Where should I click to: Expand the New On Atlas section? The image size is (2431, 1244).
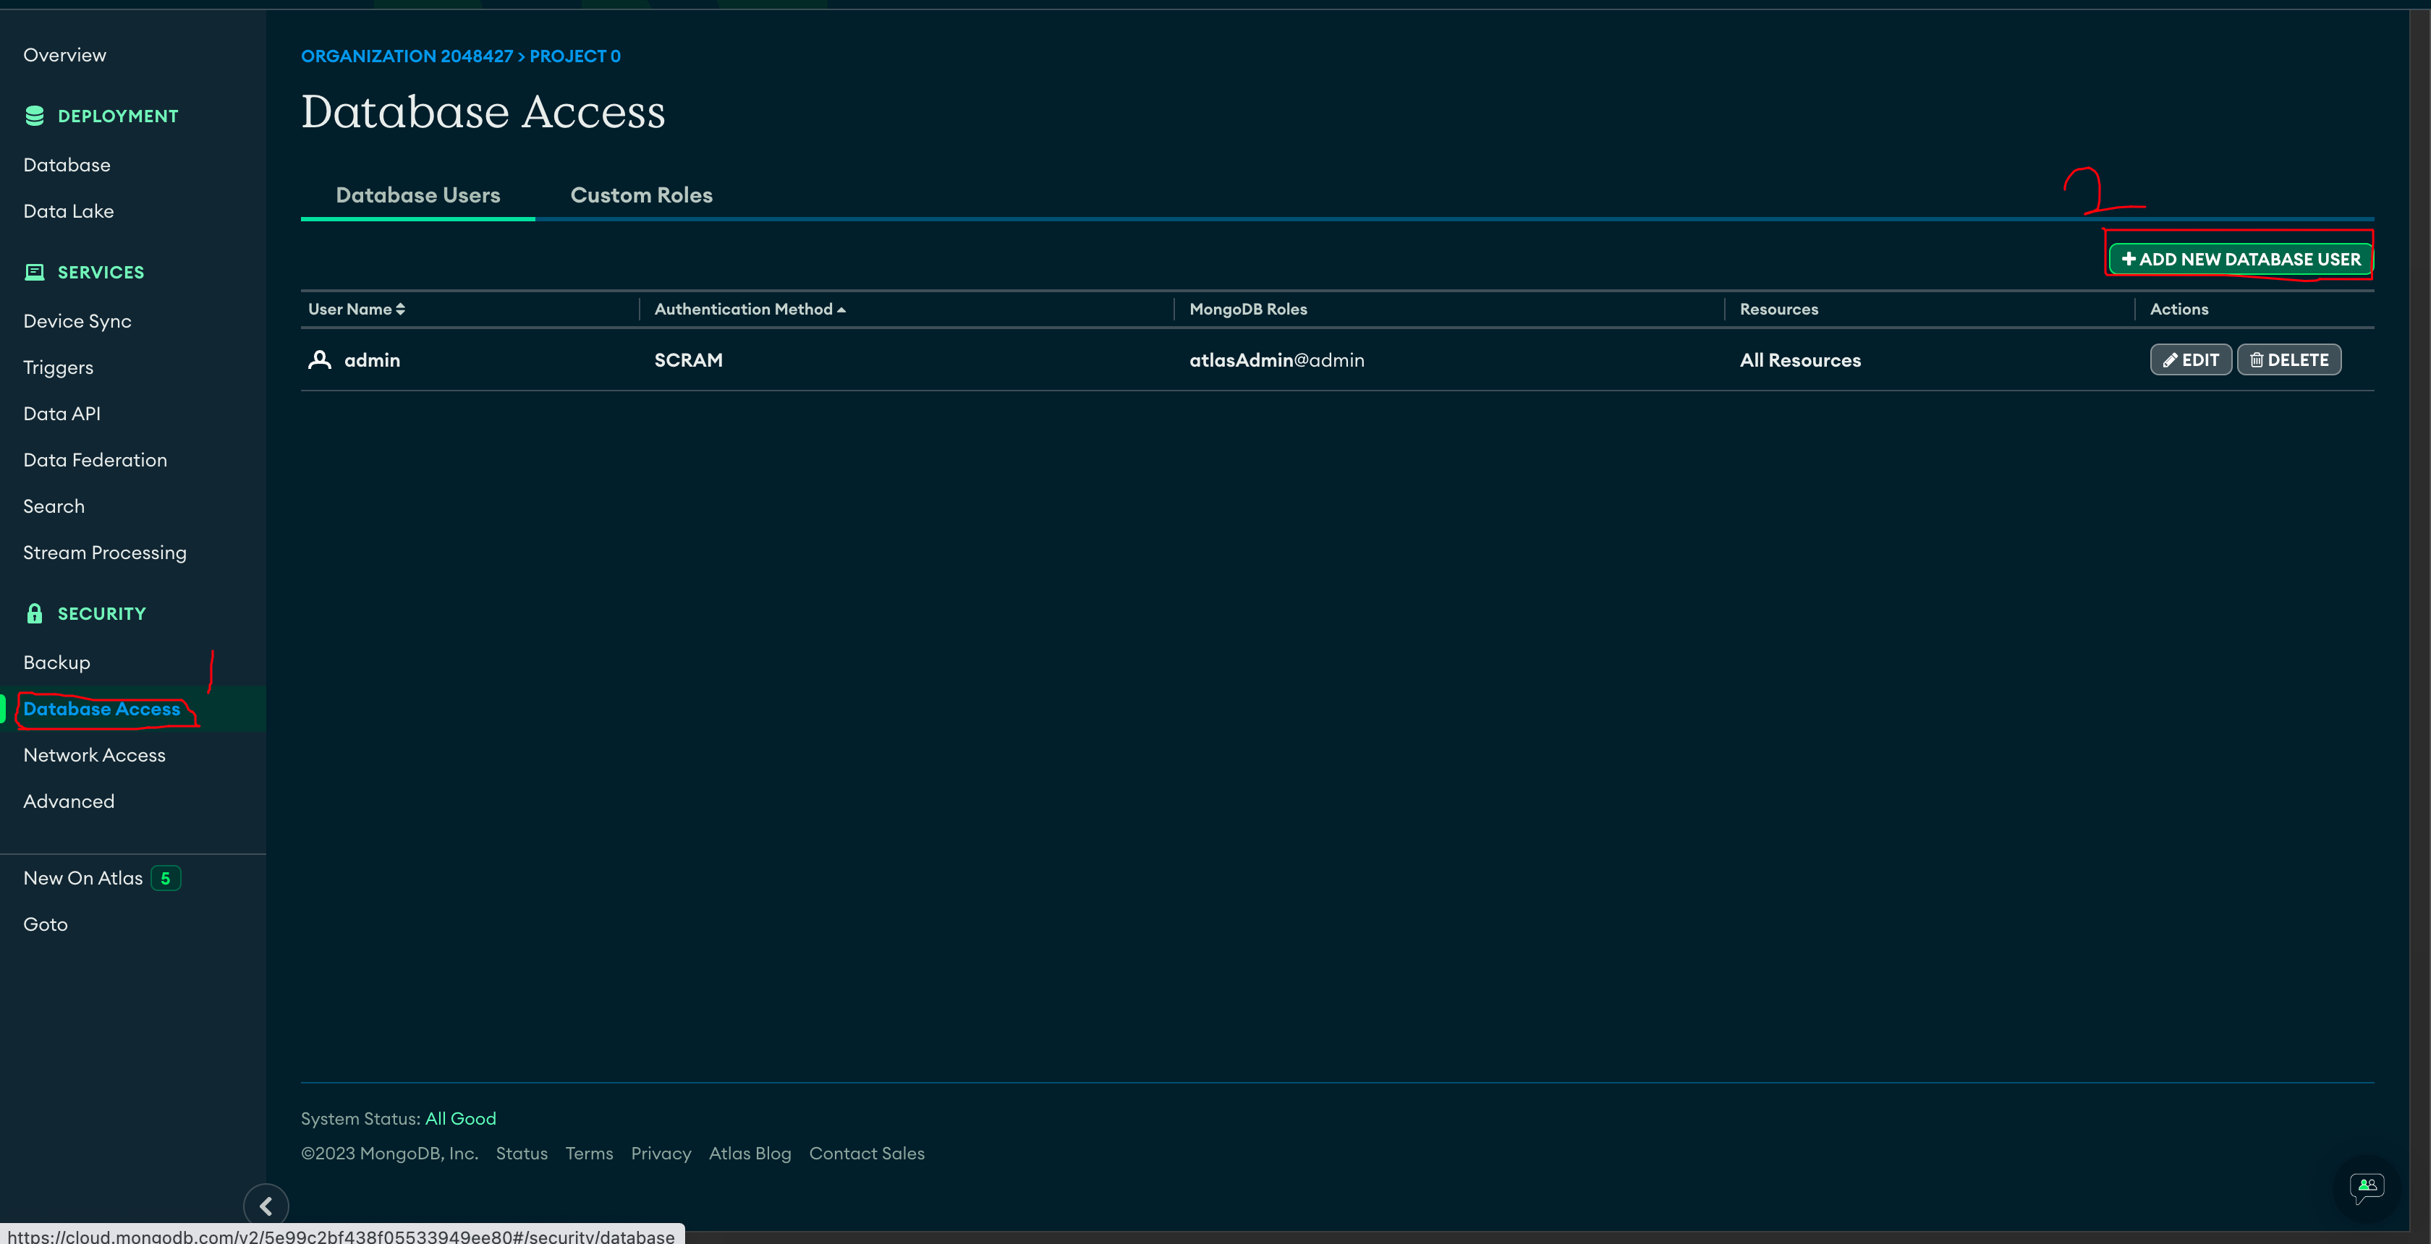point(82,876)
